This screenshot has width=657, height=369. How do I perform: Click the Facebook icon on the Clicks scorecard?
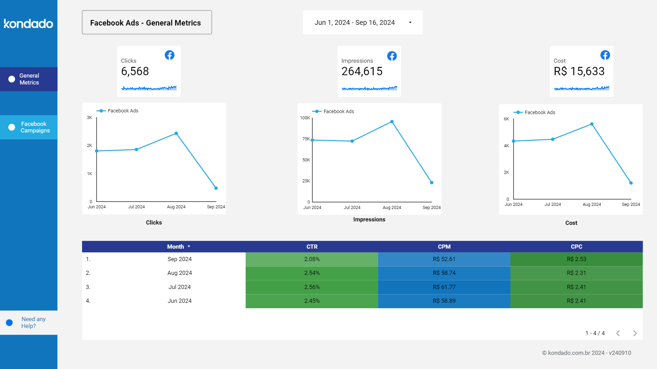point(170,55)
